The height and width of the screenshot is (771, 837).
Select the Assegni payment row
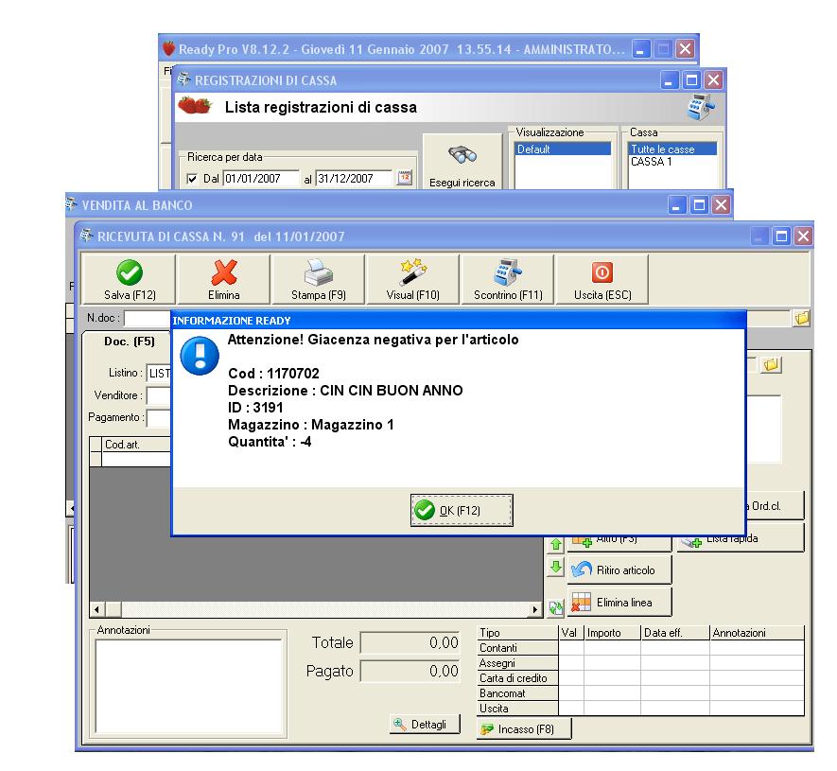pyautogui.click(x=641, y=662)
